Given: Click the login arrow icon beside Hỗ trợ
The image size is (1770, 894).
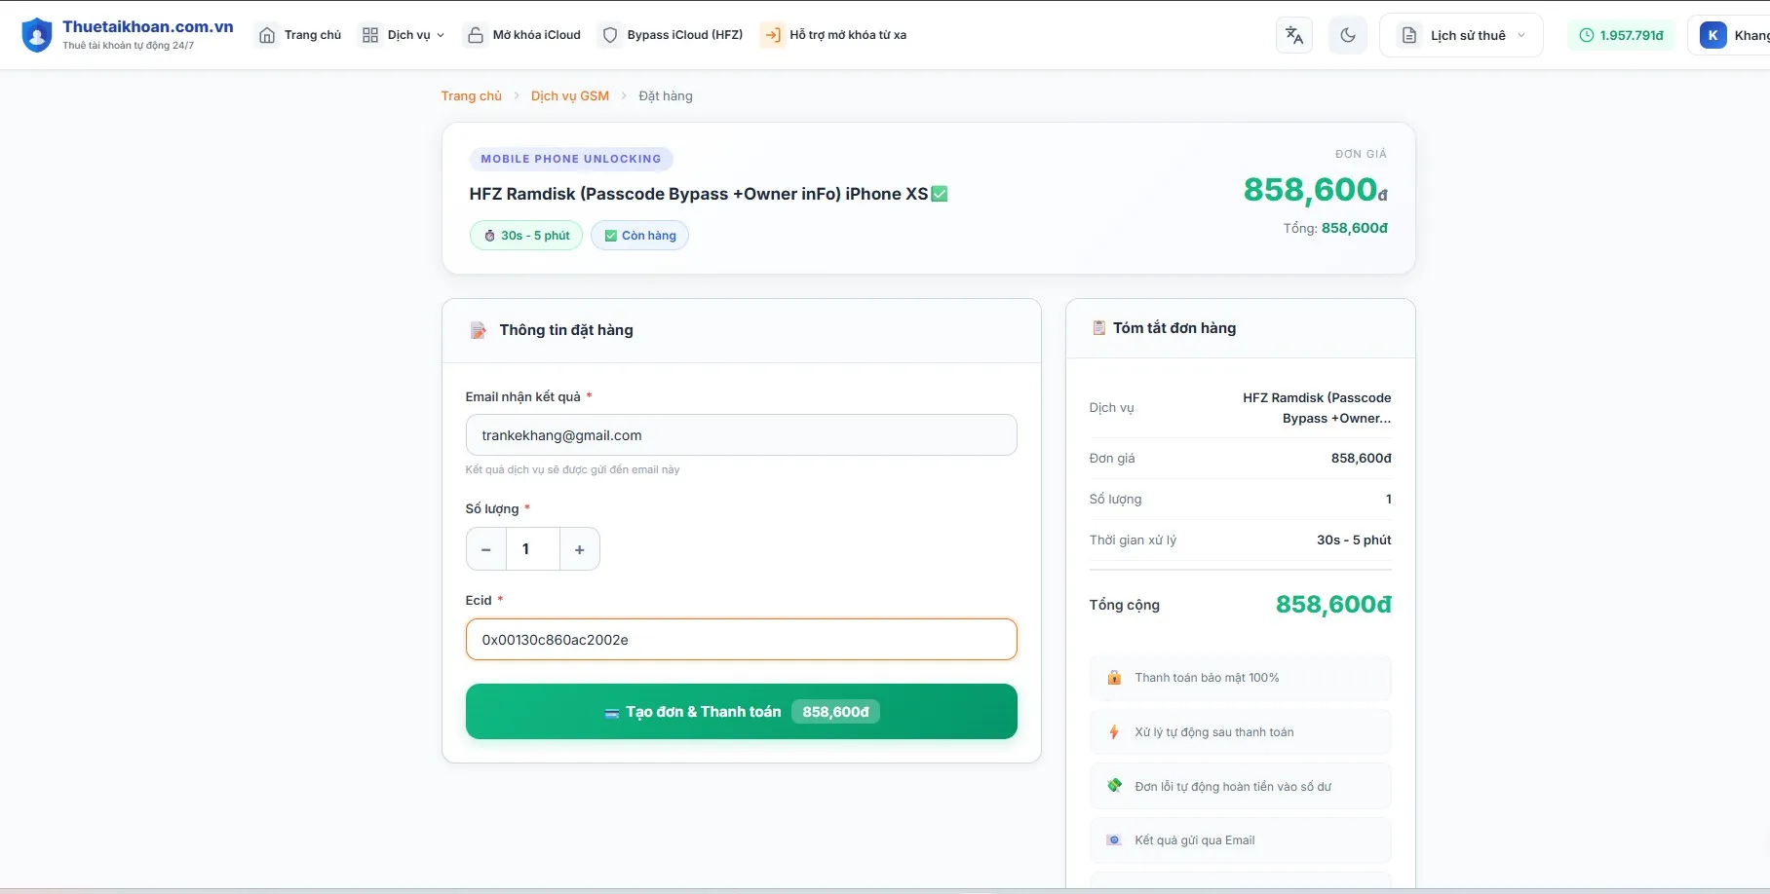Looking at the screenshot, I should [x=773, y=35].
